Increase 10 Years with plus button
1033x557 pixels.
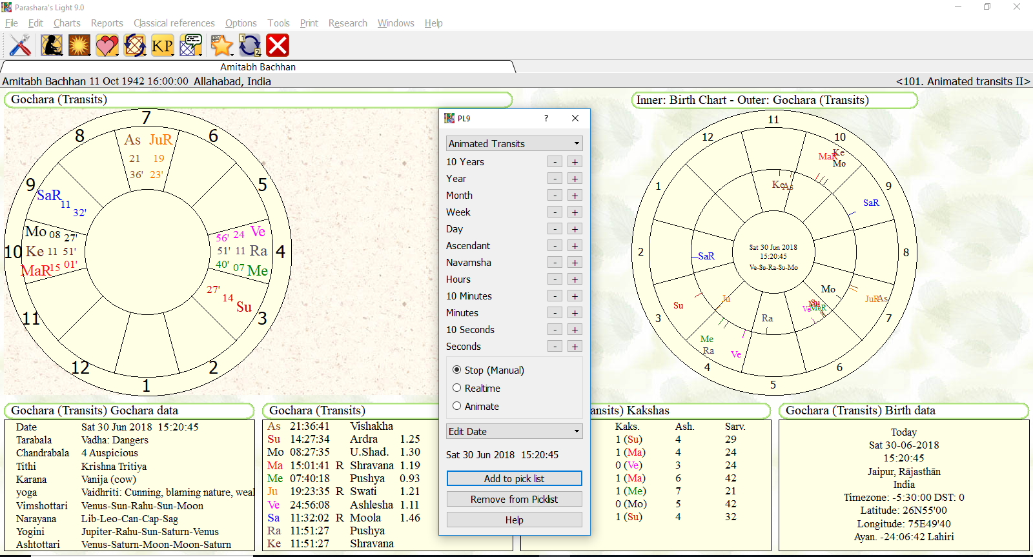(575, 162)
